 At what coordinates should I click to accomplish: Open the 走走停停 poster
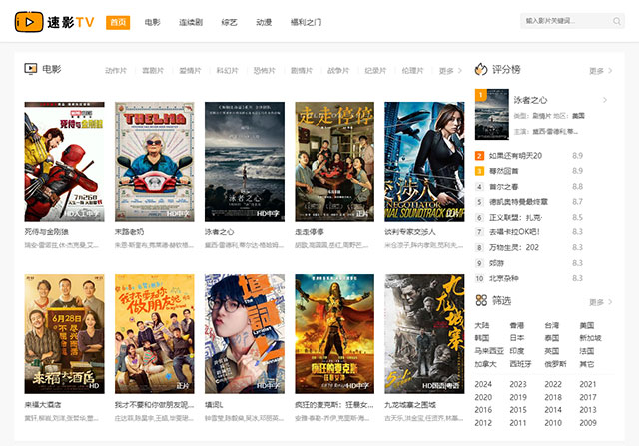coord(334,162)
